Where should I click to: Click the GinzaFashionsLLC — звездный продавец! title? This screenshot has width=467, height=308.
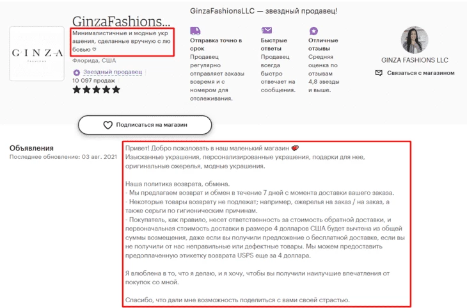(264, 11)
